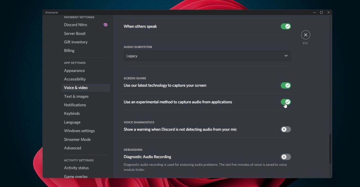The image size is (360, 187).
Task: Minimize the Discord window
Action: [314, 13]
